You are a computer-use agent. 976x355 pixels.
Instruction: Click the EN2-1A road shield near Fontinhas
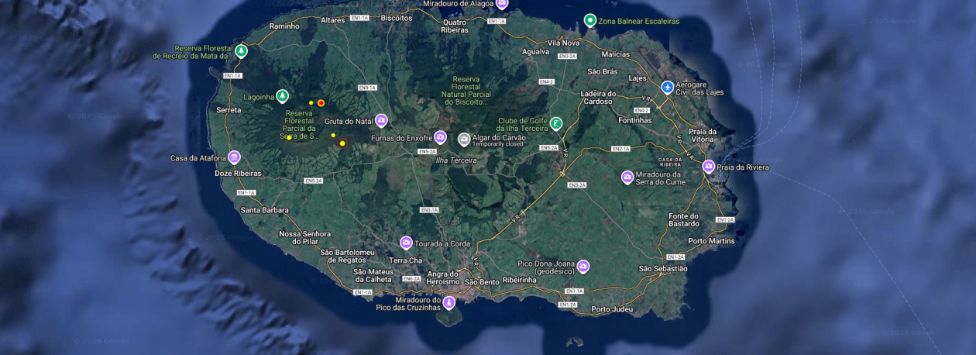tap(620, 148)
